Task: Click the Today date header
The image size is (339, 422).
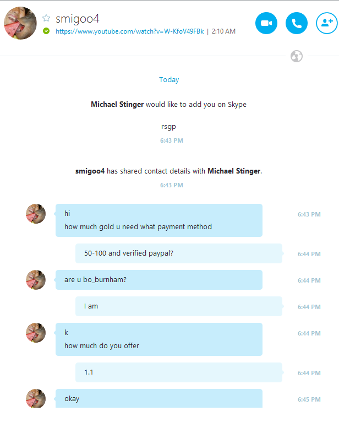Action: coord(169,80)
